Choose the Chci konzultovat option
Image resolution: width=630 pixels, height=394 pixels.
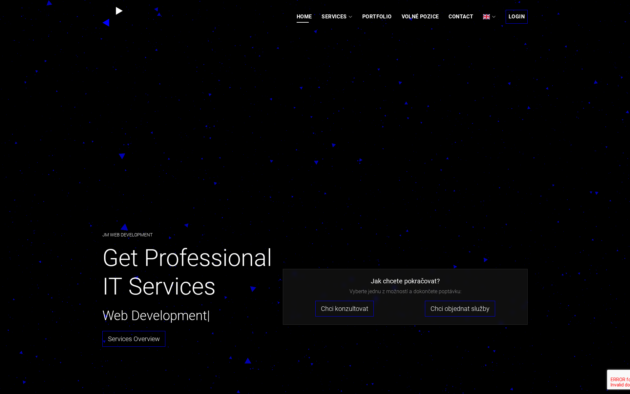344,309
